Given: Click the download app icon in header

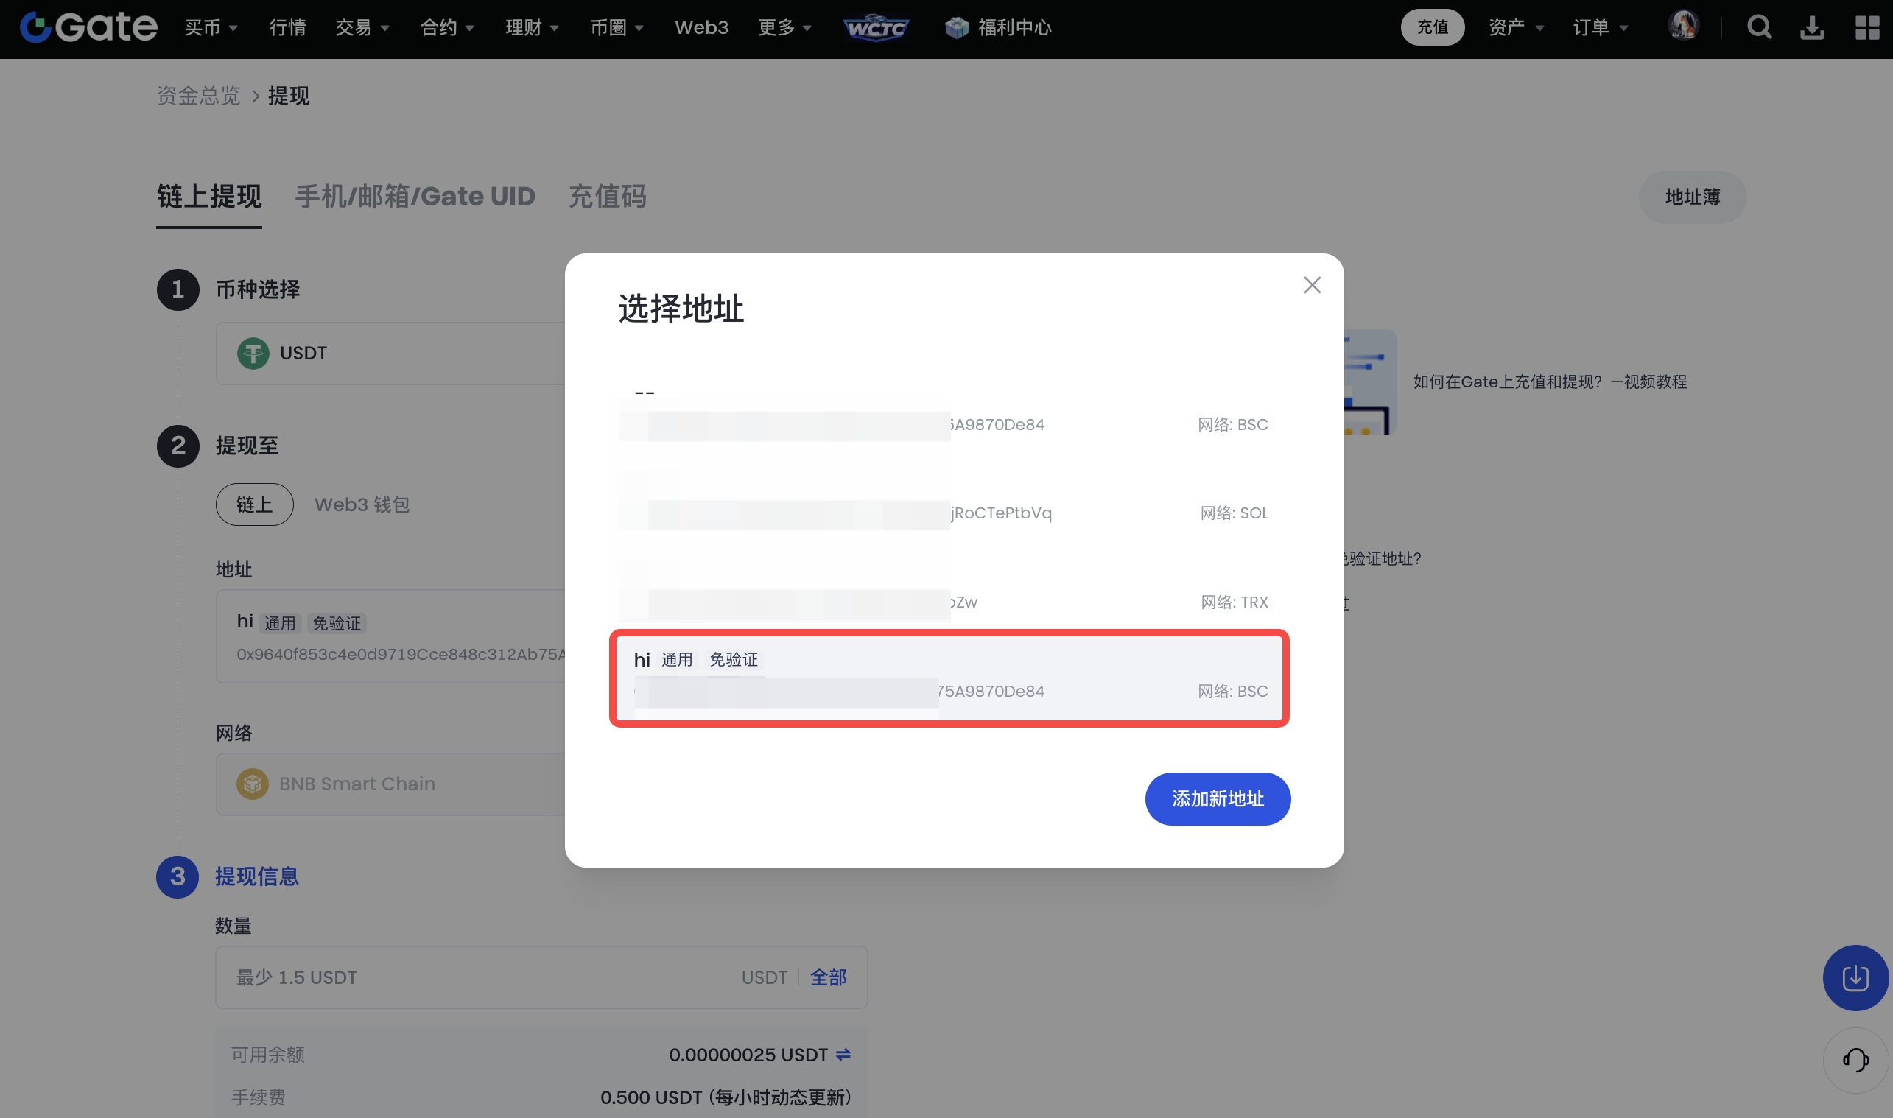Looking at the screenshot, I should tap(1813, 28).
